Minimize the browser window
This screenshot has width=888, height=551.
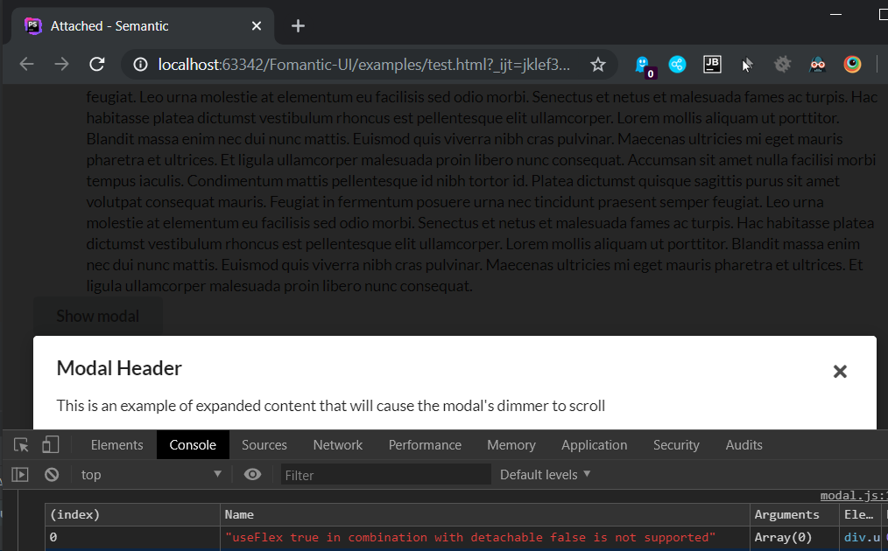(836, 14)
